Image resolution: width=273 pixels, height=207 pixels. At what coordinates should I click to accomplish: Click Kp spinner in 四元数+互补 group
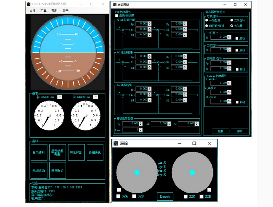point(229,63)
